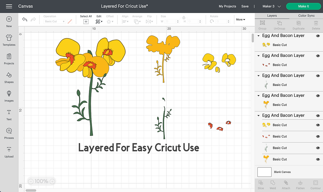The image size is (323, 192).
Task: Toggle the size lock icon
Action: coord(184,18)
